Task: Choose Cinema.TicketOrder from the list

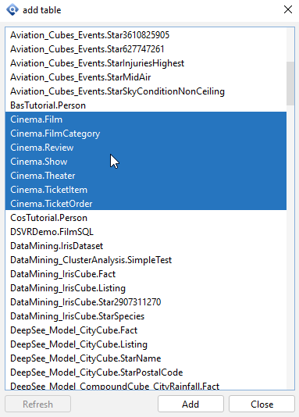Action: 146,204
